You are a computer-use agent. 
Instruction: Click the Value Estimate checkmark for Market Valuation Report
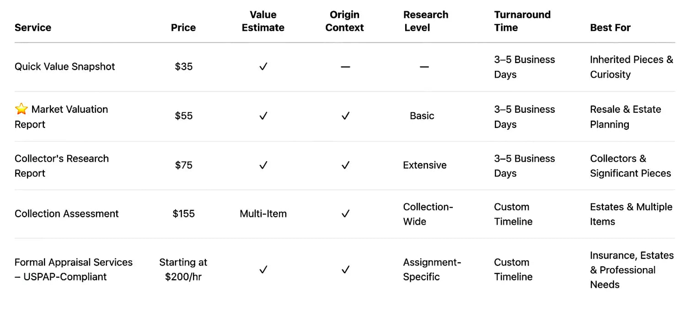point(263,116)
